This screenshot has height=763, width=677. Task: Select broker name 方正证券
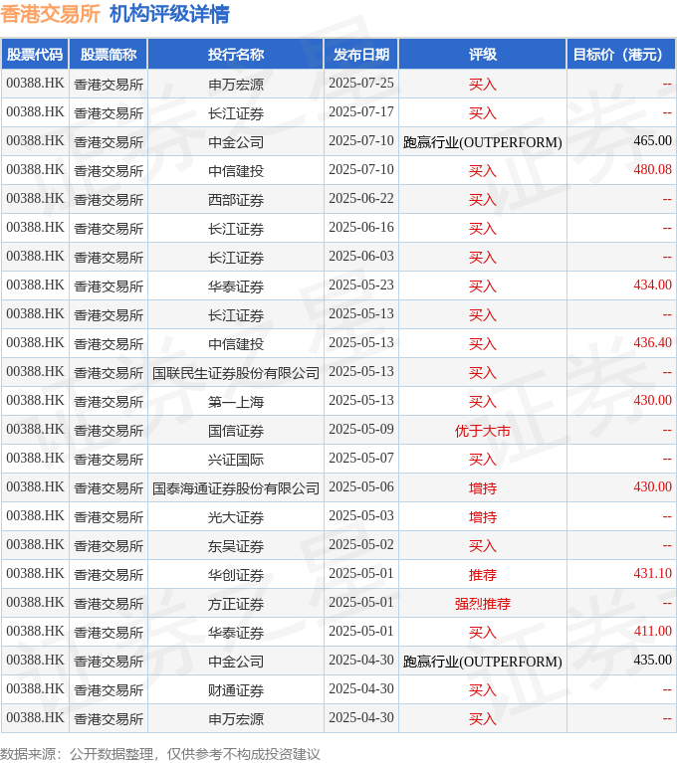click(236, 604)
